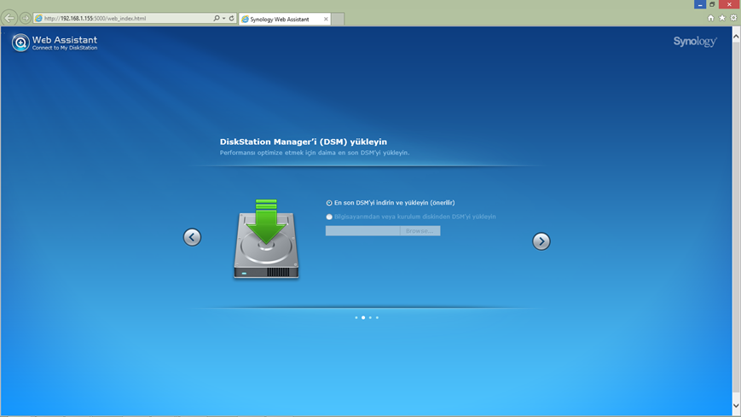Click the Web Assistant magnifier logo
Image resolution: width=741 pixels, height=417 pixels.
[x=20, y=43]
